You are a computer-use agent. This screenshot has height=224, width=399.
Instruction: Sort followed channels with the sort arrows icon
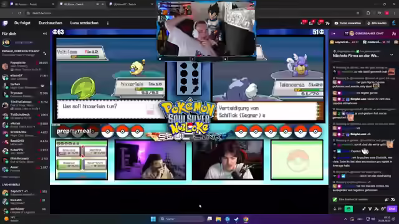pyautogui.click(x=45, y=53)
